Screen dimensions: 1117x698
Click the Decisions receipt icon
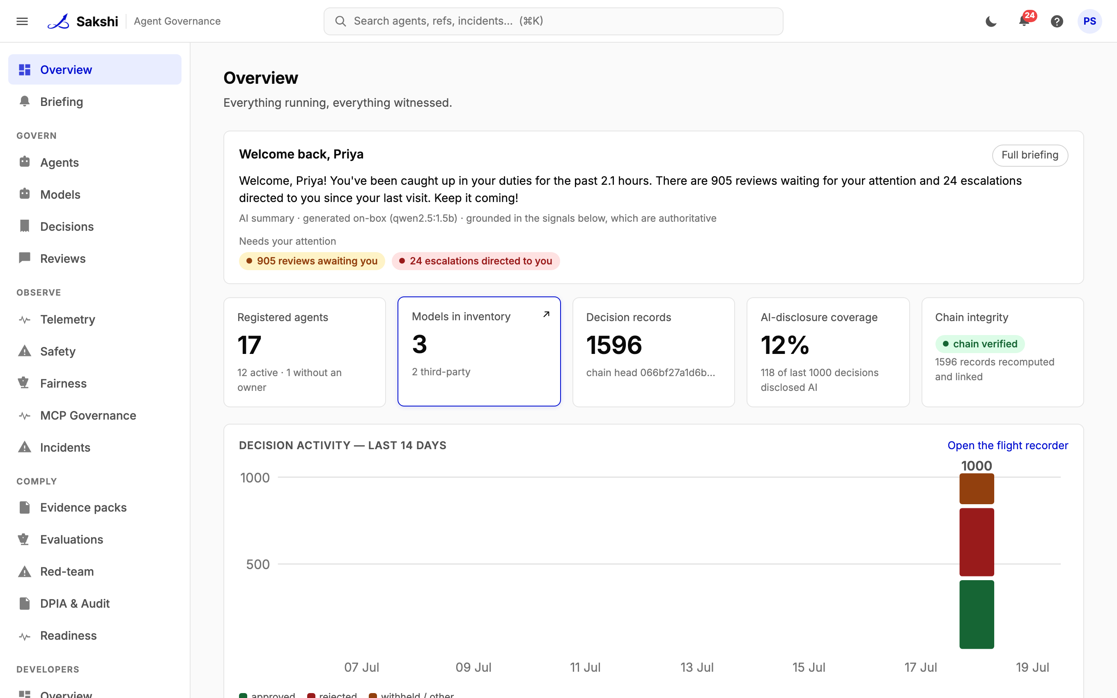[25, 226]
